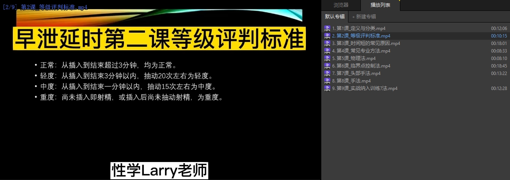Click MP4 icon of 第9课 playlist entry
This screenshot has height=180, width=510.
pos(327,88)
